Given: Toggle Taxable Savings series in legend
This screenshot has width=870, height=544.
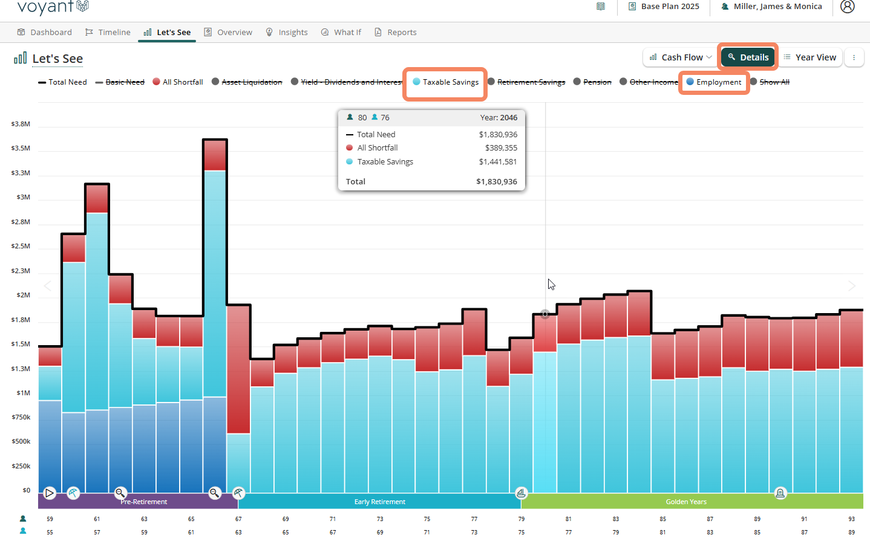Looking at the screenshot, I should click(x=445, y=82).
